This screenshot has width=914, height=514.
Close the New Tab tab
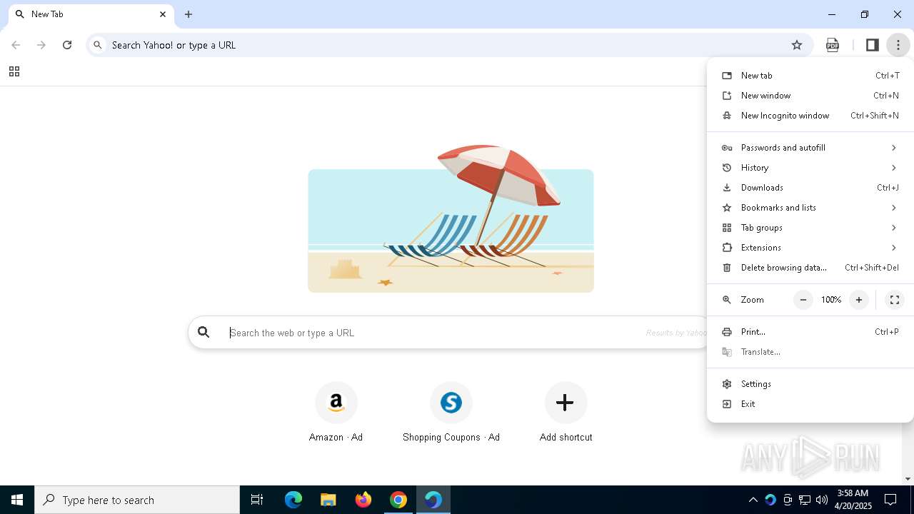pyautogui.click(x=163, y=14)
